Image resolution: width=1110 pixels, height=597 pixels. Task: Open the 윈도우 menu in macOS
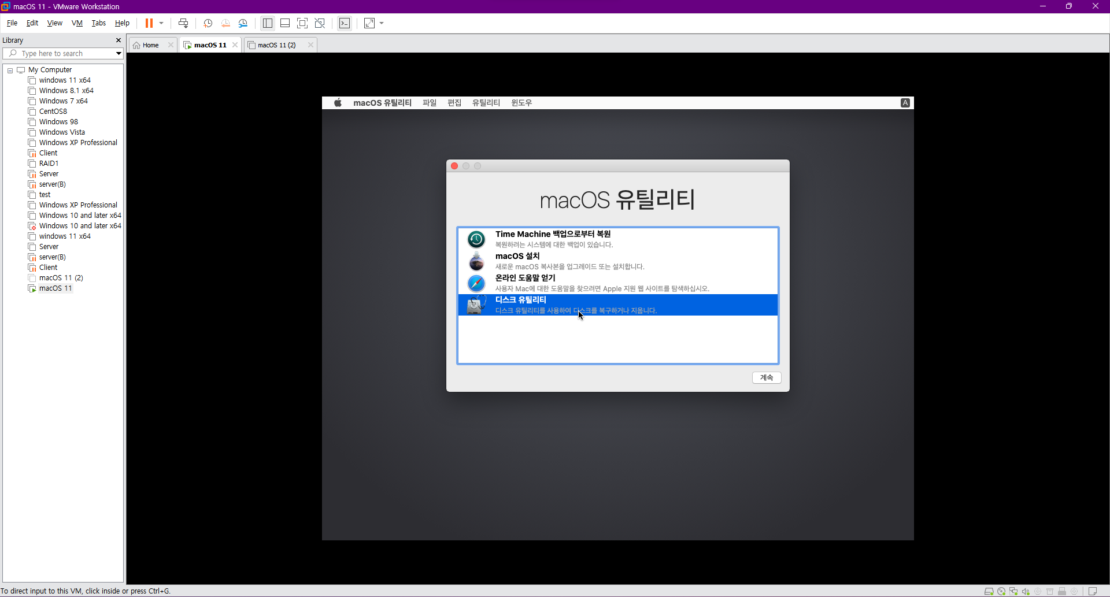521,103
